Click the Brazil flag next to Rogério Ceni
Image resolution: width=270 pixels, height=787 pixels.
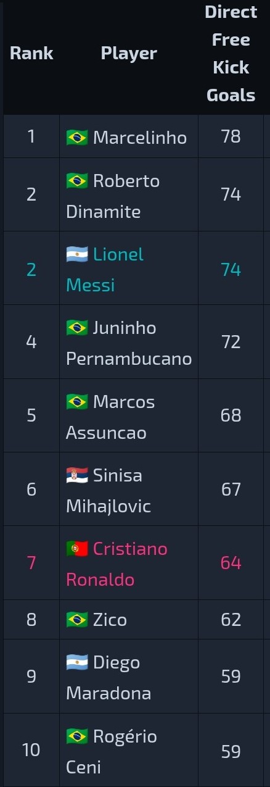point(77,736)
